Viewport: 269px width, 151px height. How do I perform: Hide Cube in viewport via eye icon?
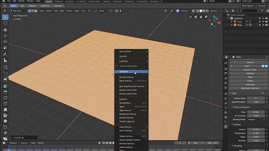(x=263, y=22)
